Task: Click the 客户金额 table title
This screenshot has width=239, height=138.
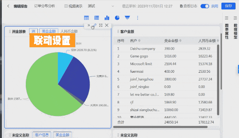Action: pyautogui.click(x=127, y=31)
